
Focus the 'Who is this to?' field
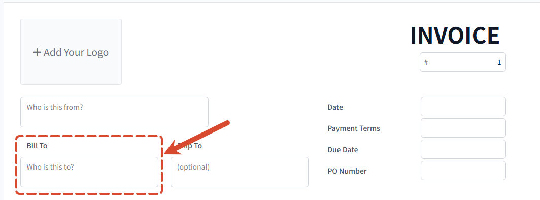89,172
